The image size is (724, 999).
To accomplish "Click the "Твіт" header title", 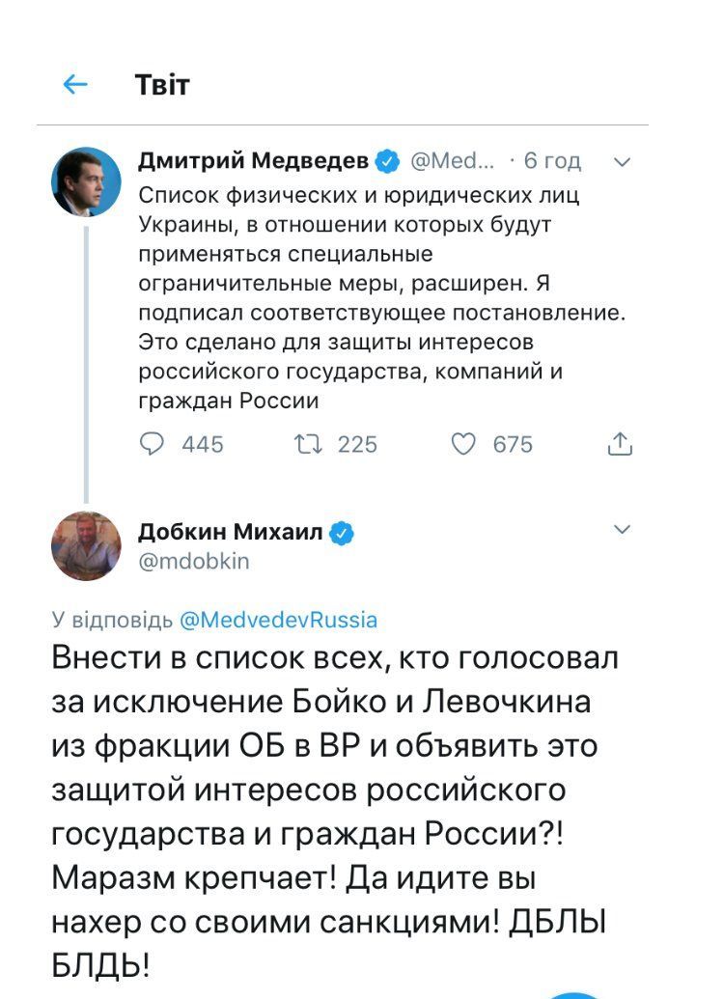I will tap(162, 85).
